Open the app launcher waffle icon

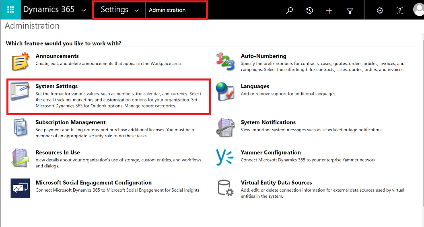pos(10,10)
